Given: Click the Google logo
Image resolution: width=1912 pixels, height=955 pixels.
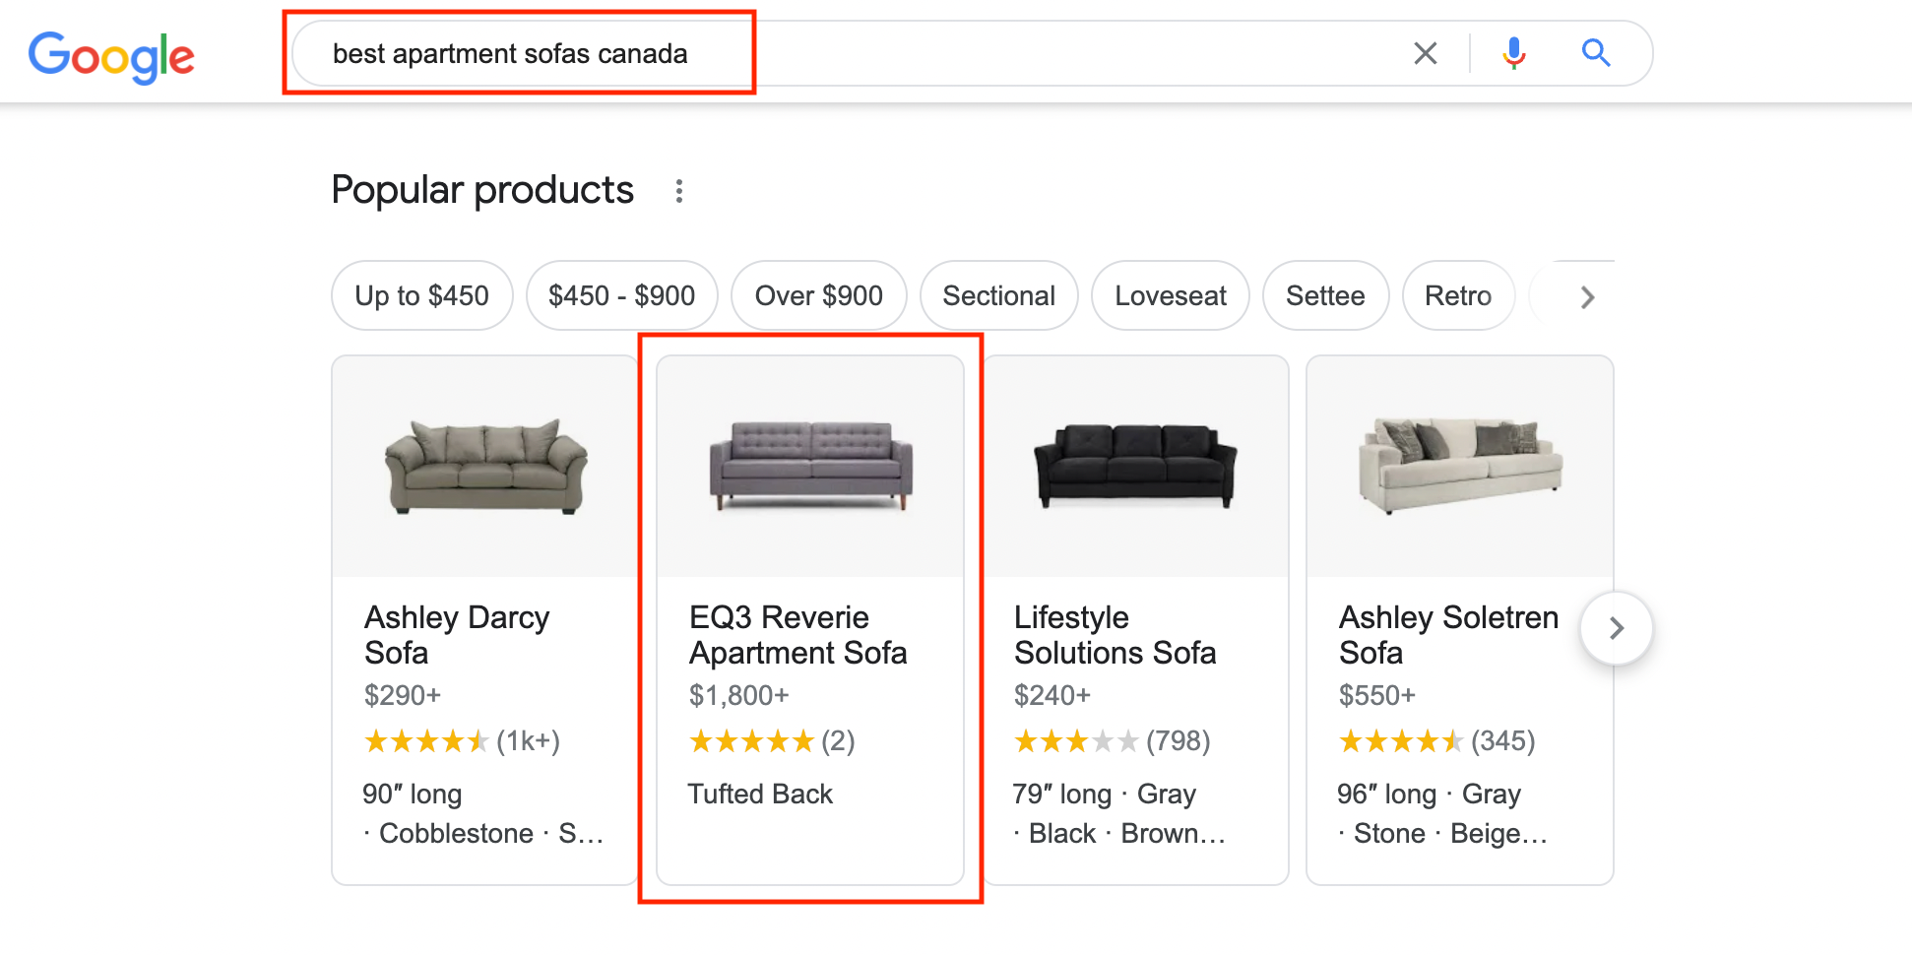Looking at the screenshot, I should click(111, 56).
